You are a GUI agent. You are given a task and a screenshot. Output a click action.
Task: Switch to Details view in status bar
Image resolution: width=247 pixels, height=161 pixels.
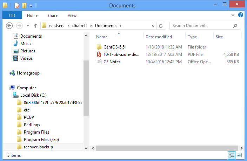[232, 155]
